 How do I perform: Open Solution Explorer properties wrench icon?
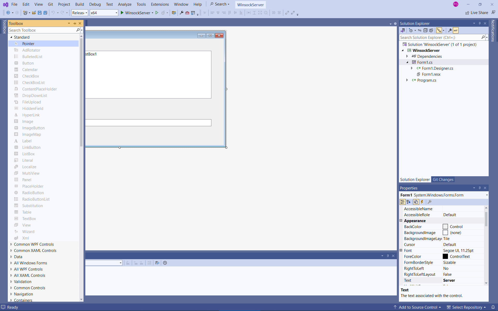pyautogui.click(x=450, y=30)
